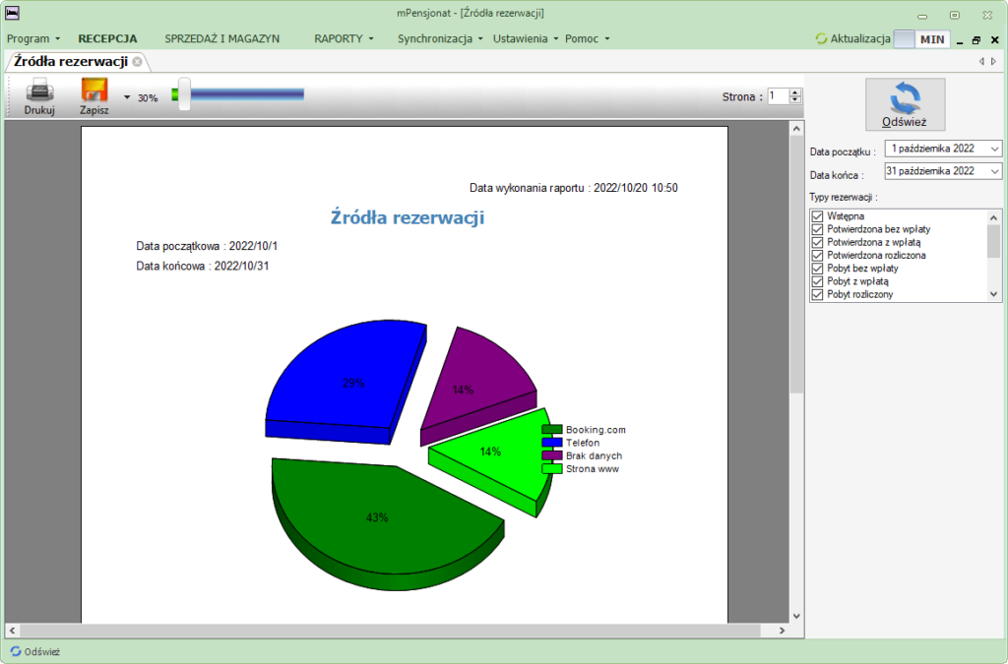The image size is (1008, 664).
Task: Close the Źródła rezerwacji tab
Action: click(x=137, y=62)
